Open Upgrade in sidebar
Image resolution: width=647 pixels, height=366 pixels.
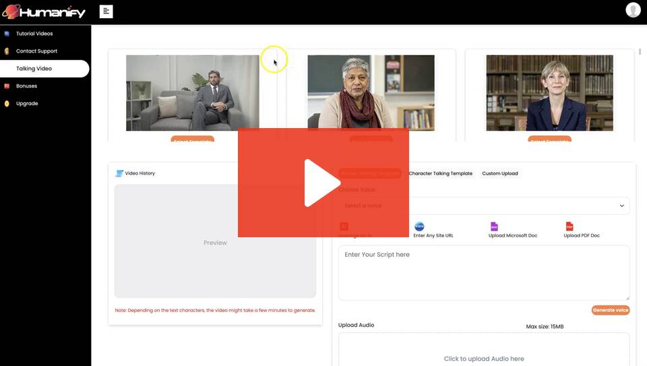pyautogui.click(x=27, y=104)
